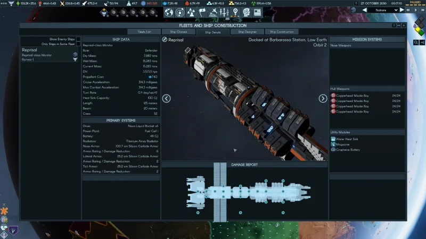Select the Reprisal ship entry in list
Screen dimensions: 426x239
[x=50, y=55]
